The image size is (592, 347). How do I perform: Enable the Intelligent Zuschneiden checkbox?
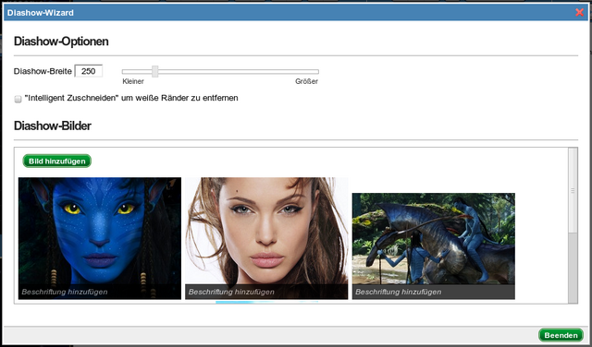18,99
